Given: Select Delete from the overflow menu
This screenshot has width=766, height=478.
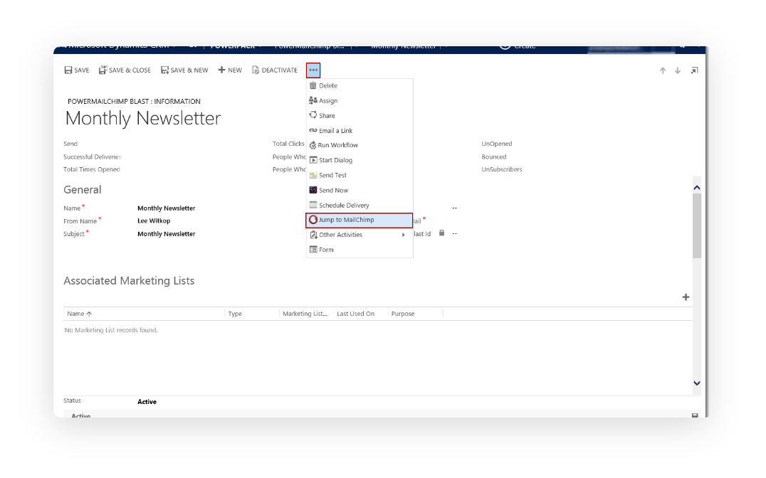Looking at the screenshot, I should [x=360, y=85].
